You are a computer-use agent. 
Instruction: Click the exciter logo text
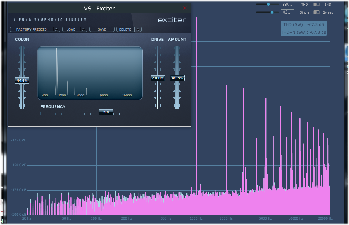[x=172, y=20]
